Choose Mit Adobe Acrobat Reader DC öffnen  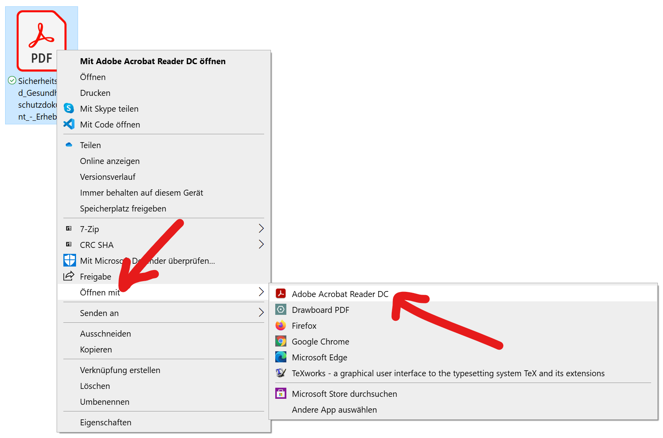point(164,61)
